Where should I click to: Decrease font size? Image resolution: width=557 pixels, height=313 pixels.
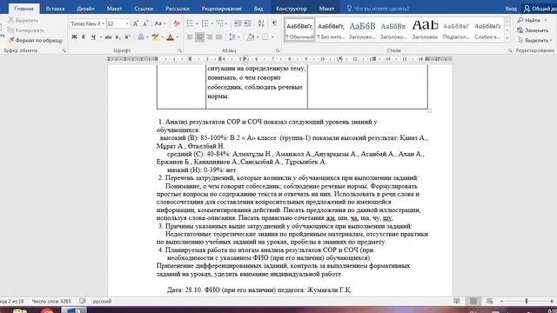(145, 23)
